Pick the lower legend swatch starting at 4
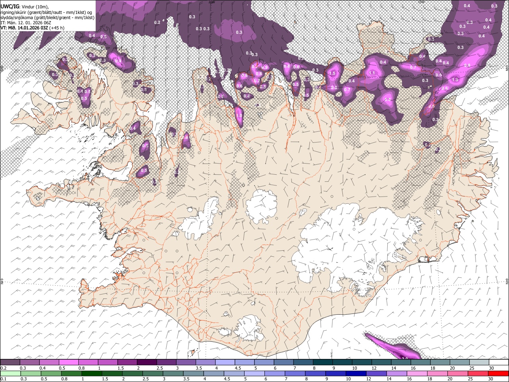Viewport: 509px width, 382px height. tap(213, 374)
